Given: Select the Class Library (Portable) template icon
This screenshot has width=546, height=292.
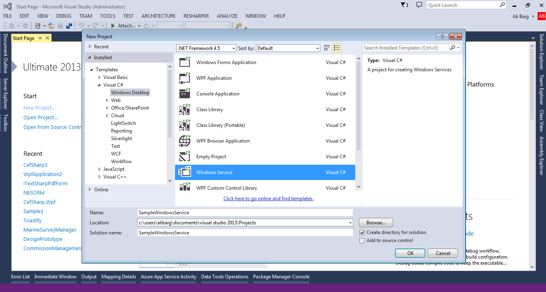Looking at the screenshot, I should pos(185,125).
